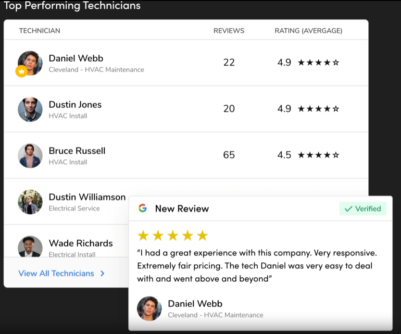
Task: Click the New Review heading
Action: point(182,209)
